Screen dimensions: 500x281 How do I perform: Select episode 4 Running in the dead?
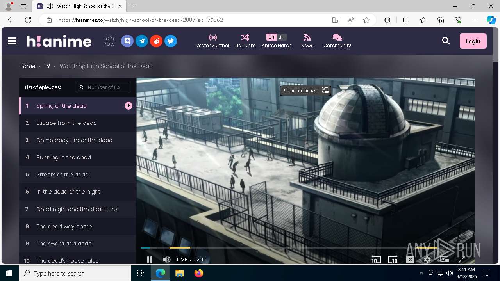click(78, 157)
